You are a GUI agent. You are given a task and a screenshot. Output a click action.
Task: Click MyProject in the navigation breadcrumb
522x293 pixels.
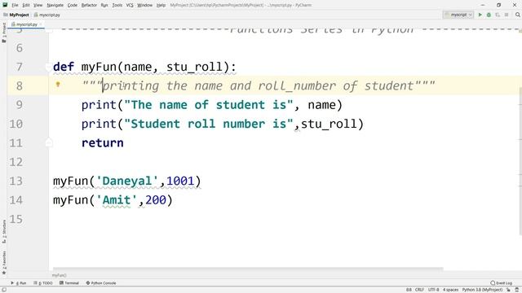point(16,15)
